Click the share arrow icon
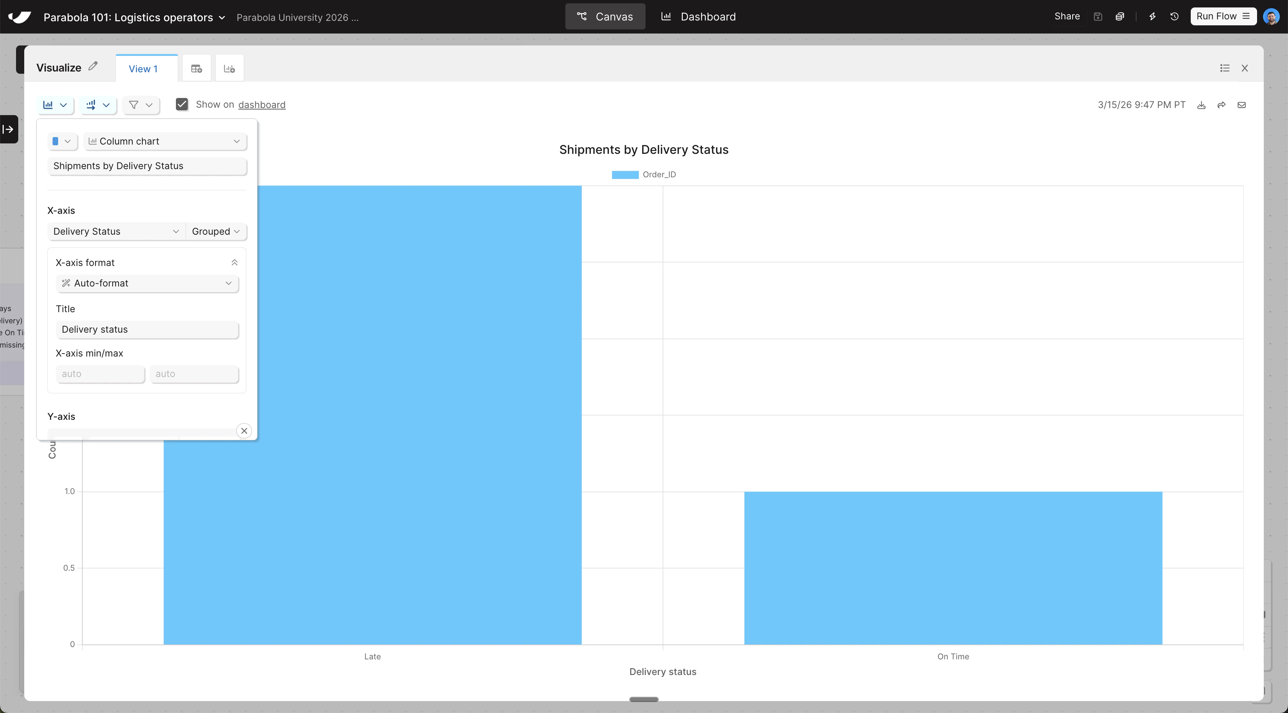Image resolution: width=1288 pixels, height=713 pixels. pyautogui.click(x=1222, y=105)
